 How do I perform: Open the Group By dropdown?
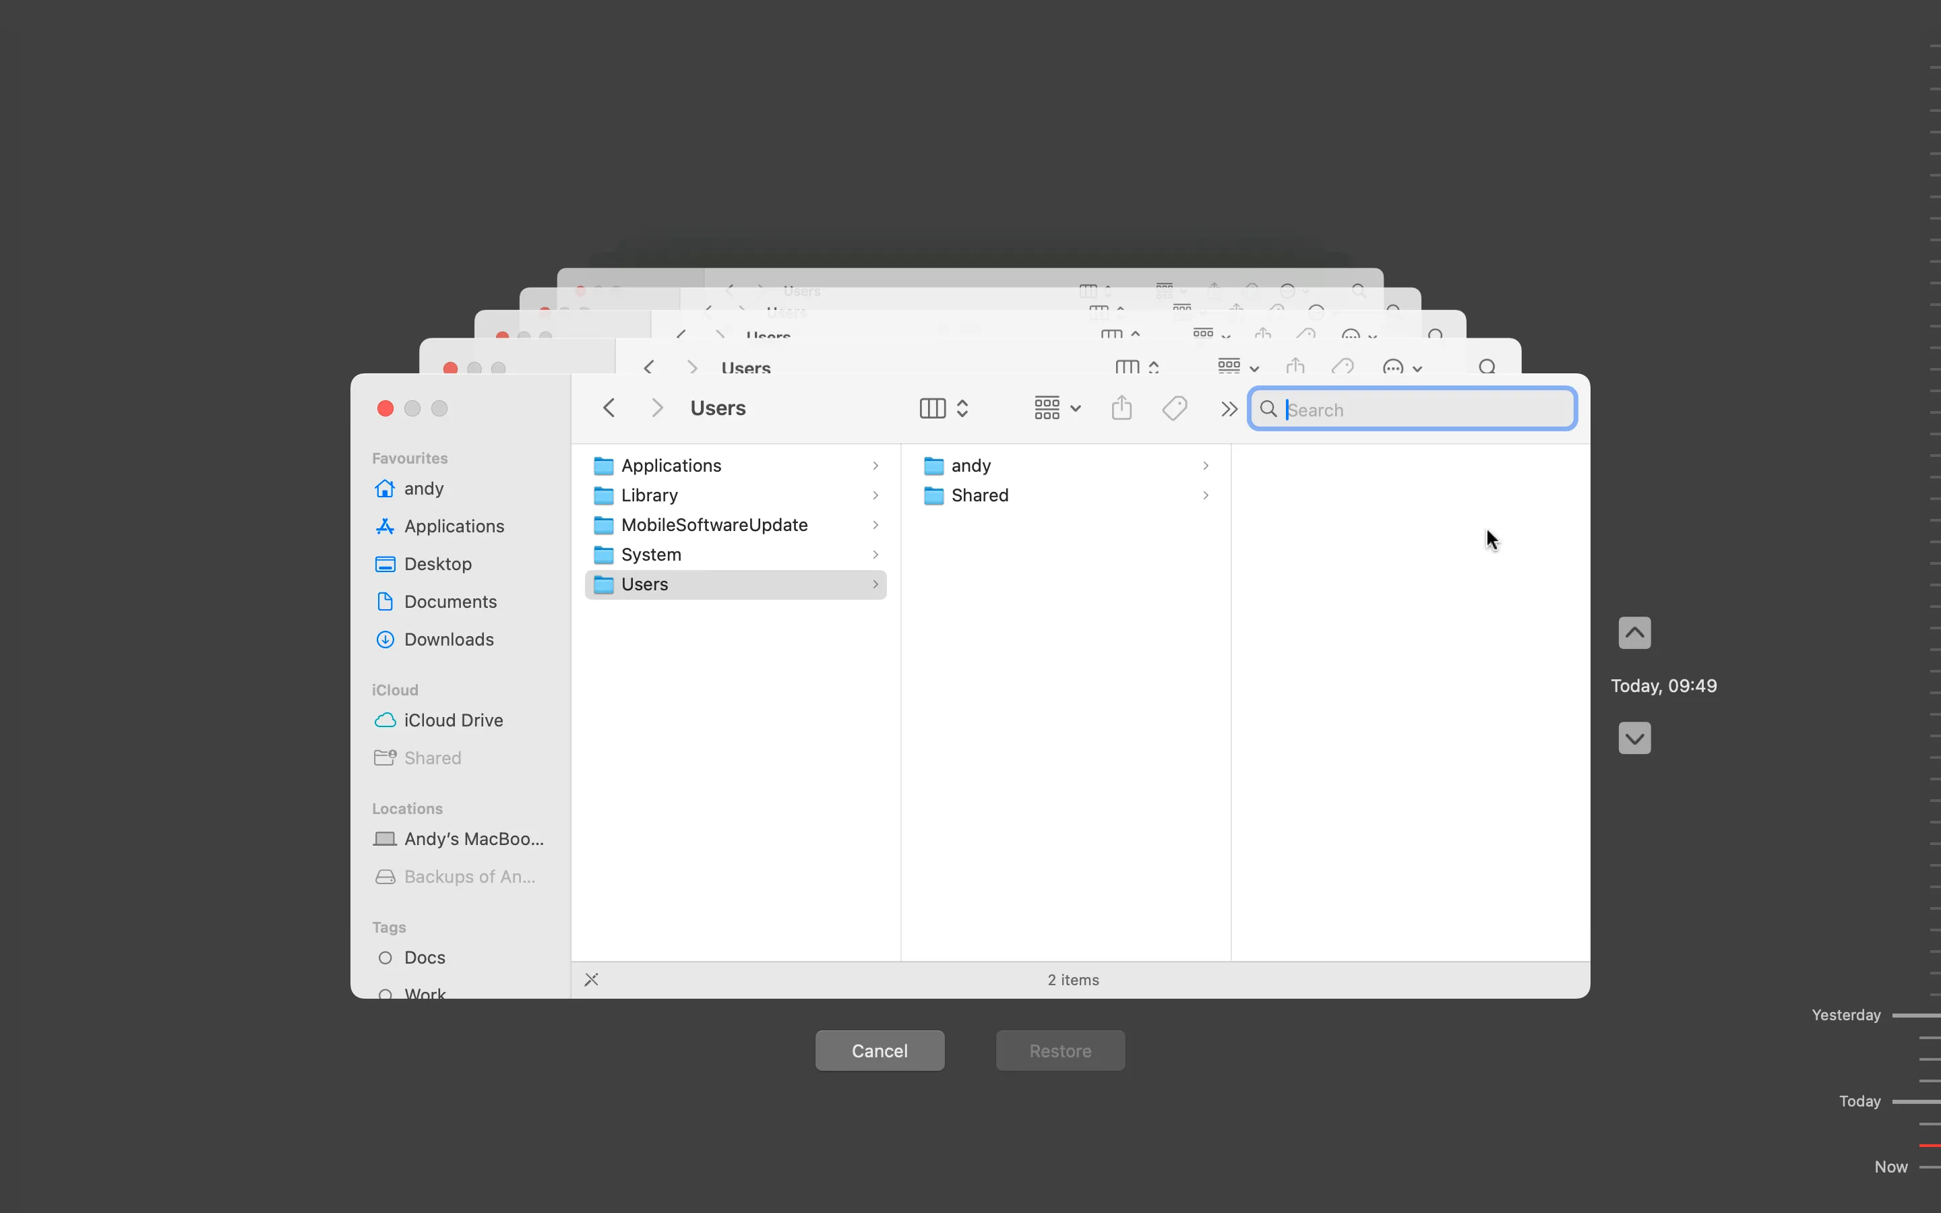pos(1056,408)
